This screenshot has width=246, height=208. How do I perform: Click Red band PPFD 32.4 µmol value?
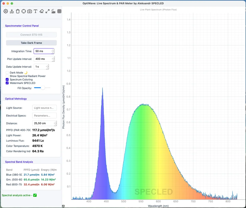coord(31,184)
